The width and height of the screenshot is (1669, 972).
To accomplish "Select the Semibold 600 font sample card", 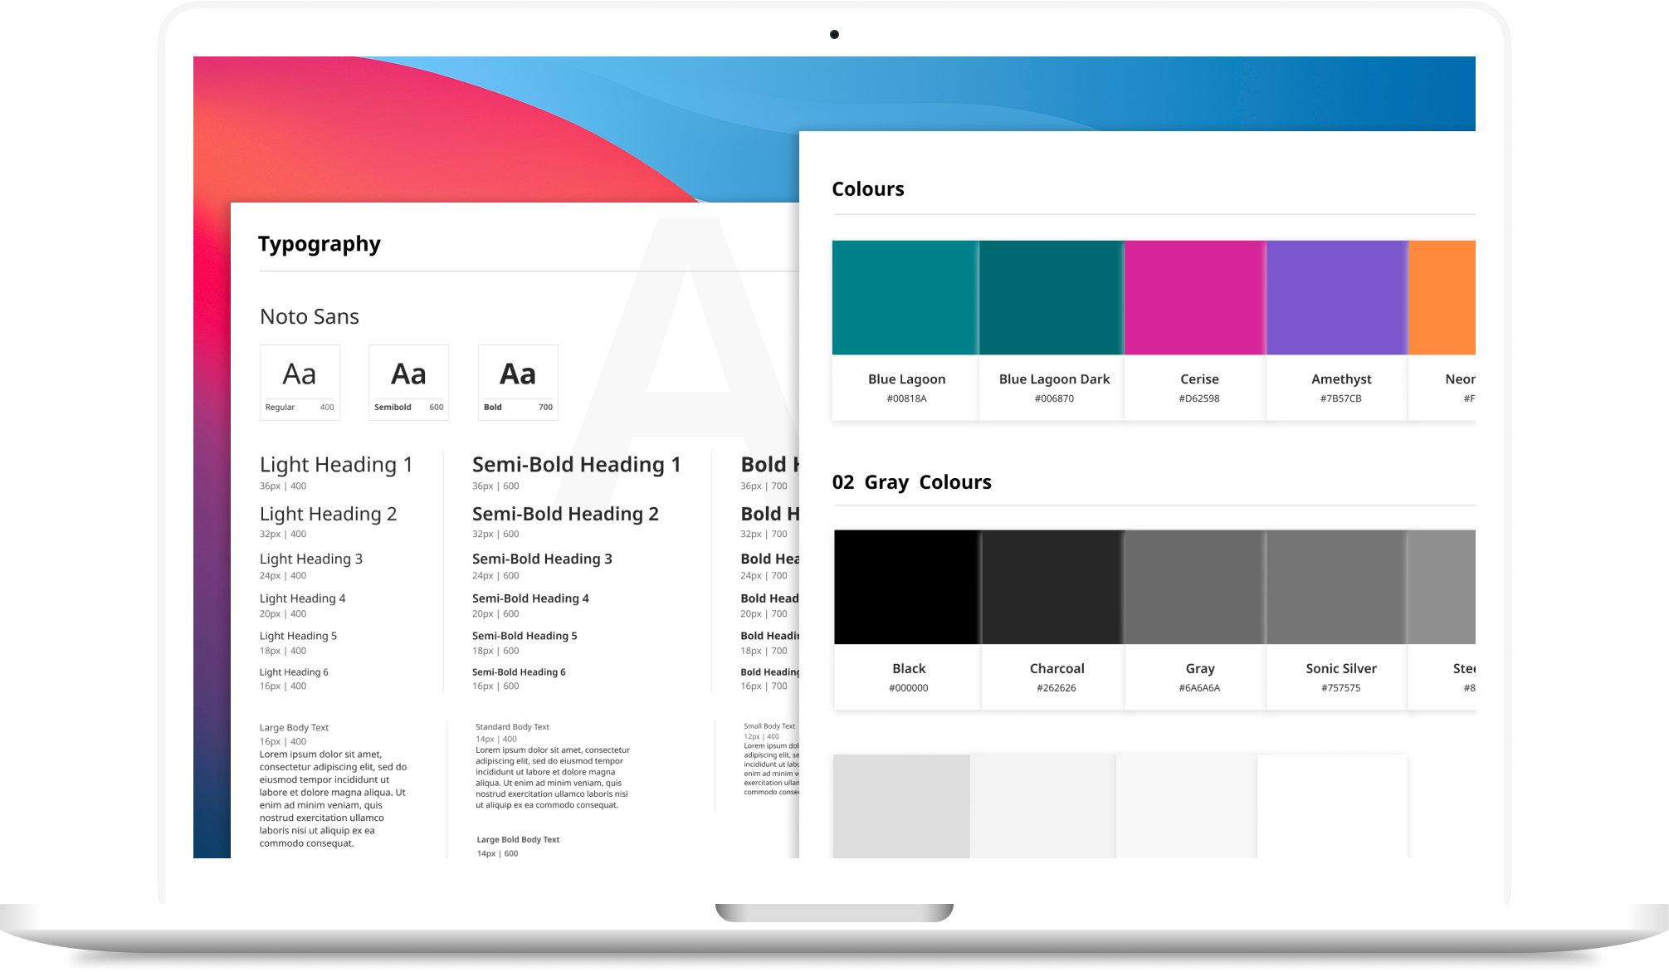I will (408, 383).
